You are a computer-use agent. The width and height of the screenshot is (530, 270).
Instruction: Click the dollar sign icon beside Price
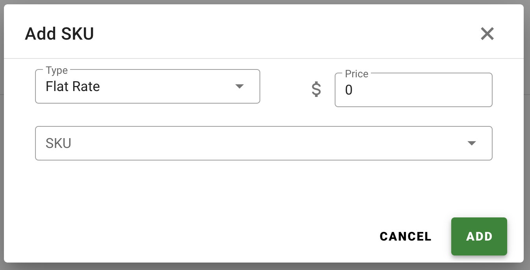point(316,89)
